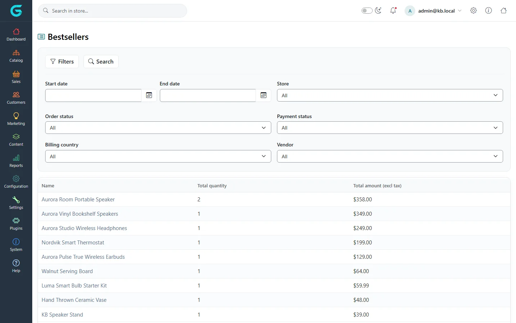Screen dimensions: 516x323
Task: Expand the Vendor dropdown
Action: tap(390, 156)
